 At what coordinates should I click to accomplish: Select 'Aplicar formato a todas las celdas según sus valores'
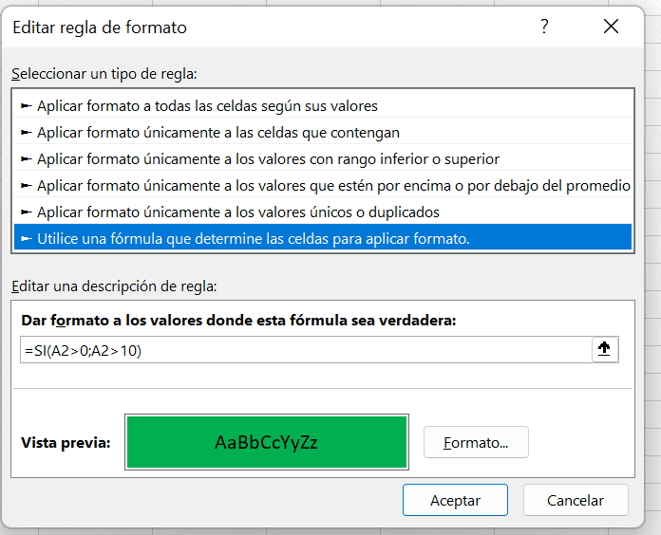207,105
